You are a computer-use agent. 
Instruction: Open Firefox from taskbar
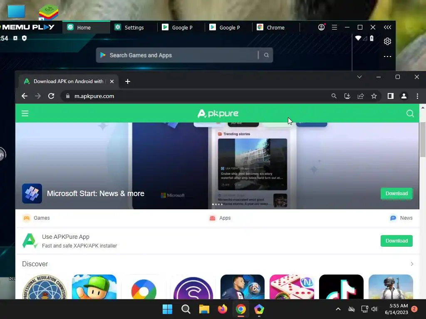[223, 309]
